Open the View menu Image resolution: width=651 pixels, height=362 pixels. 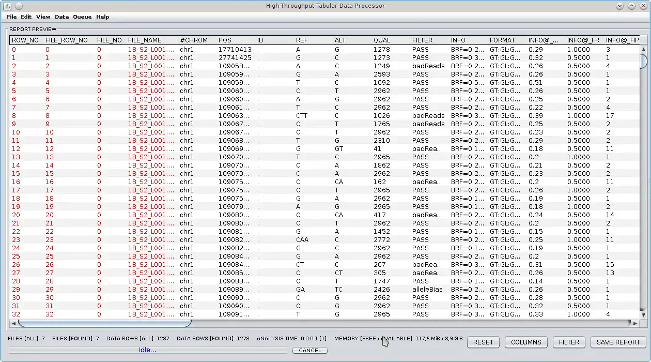(43, 17)
